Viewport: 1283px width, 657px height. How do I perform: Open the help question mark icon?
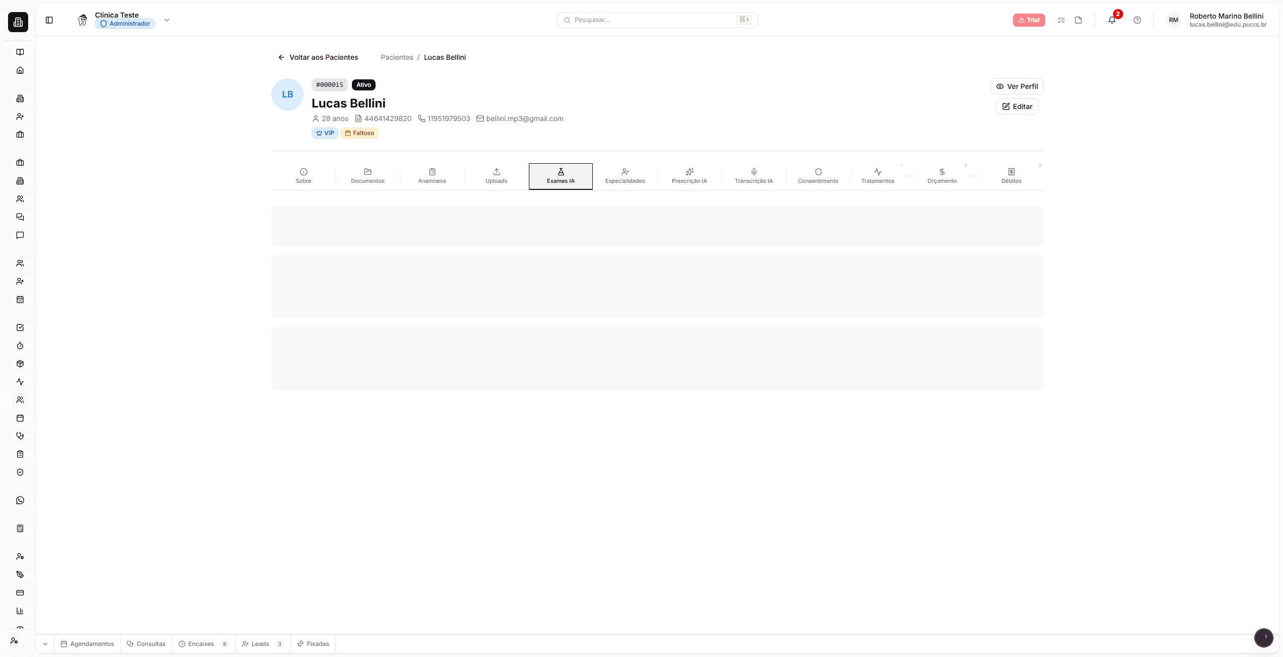1137,20
